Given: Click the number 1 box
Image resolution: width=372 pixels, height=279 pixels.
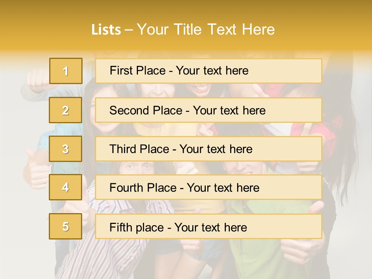Looking at the screenshot, I should pos(66,71).
